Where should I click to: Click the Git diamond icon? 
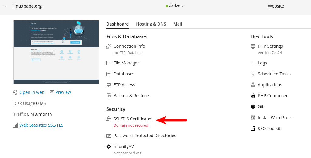pos(253,107)
